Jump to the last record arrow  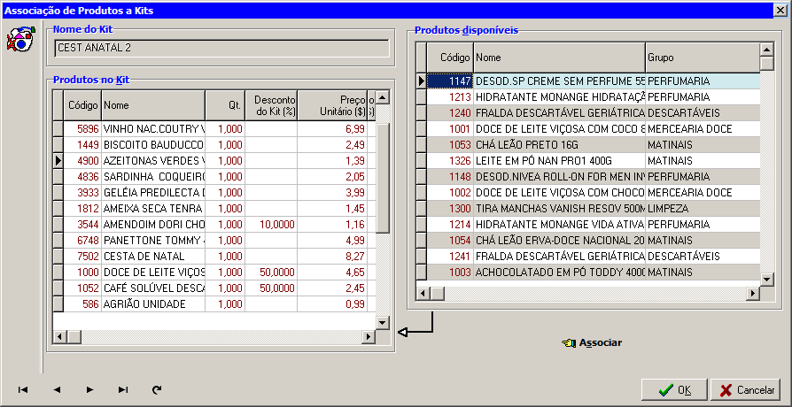point(123,389)
